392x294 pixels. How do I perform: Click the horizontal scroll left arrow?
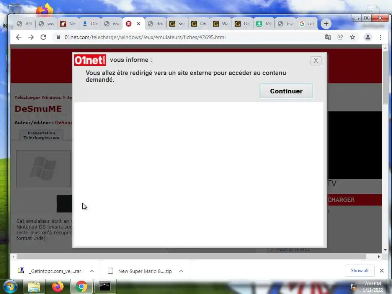[x=13, y=256]
